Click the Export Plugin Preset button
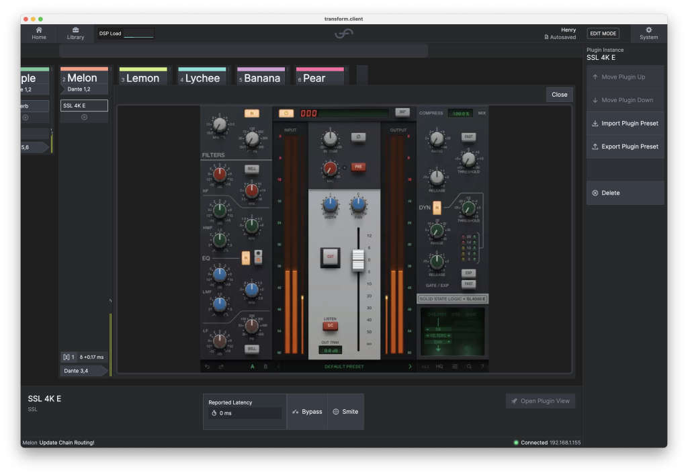Image resolution: width=688 pixels, height=475 pixels. [x=625, y=146]
